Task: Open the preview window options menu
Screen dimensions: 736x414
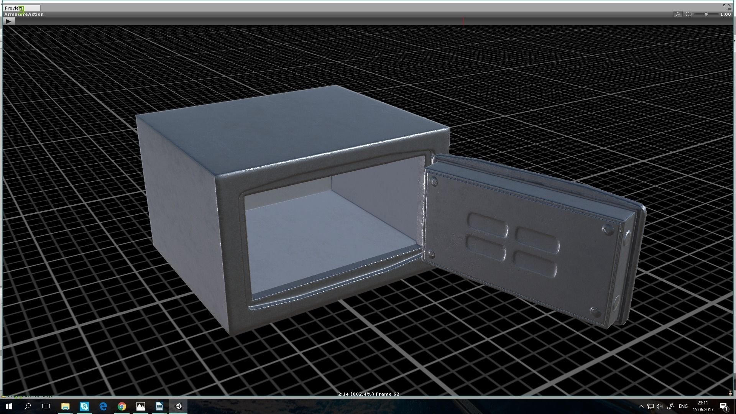Action: [729, 9]
